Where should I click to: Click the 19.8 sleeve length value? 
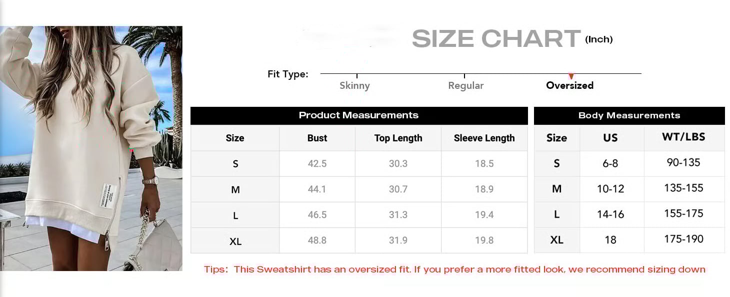(x=484, y=240)
